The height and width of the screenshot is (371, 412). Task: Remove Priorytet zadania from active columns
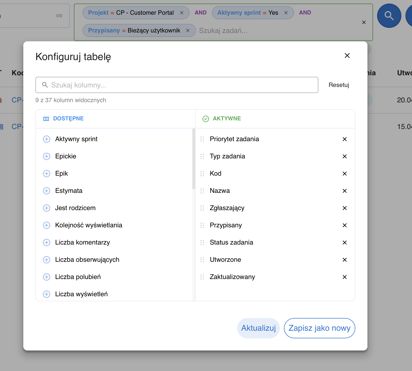345,139
